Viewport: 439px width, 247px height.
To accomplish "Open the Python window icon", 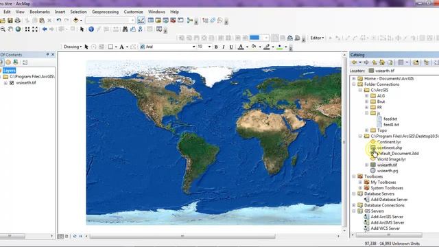I will [x=180, y=20].
